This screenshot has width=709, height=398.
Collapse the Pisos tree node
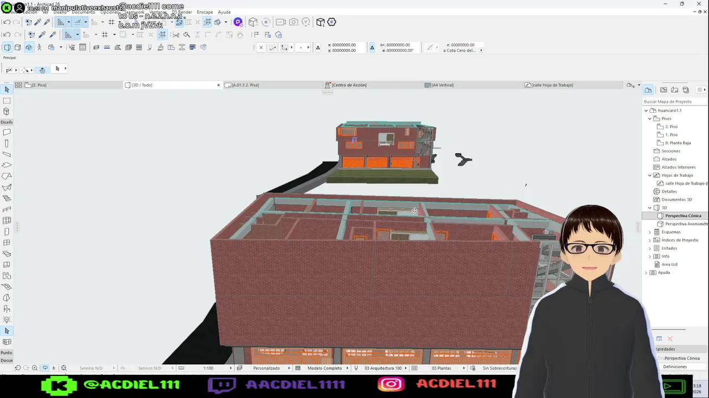tap(650, 118)
